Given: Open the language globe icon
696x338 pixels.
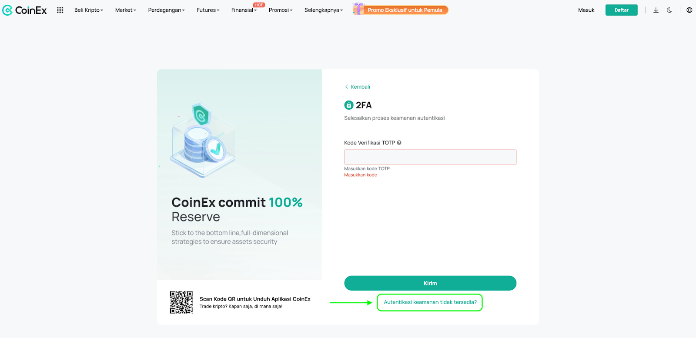Looking at the screenshot, I should click(x=689, y=10).
